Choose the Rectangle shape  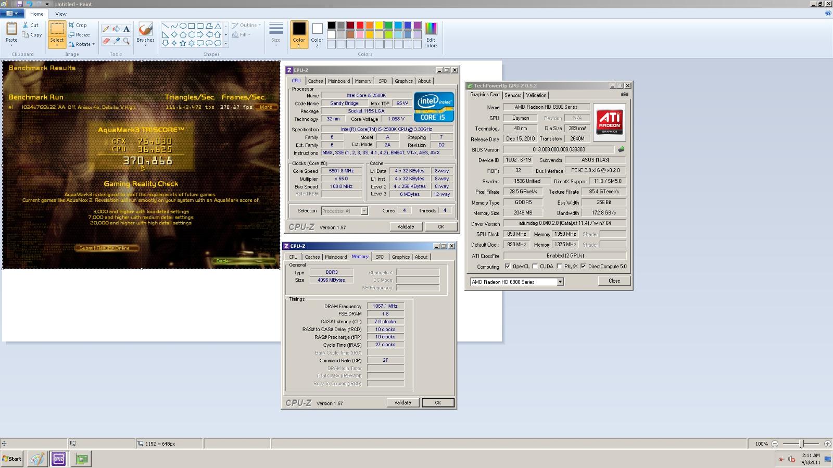coord(192,26)
